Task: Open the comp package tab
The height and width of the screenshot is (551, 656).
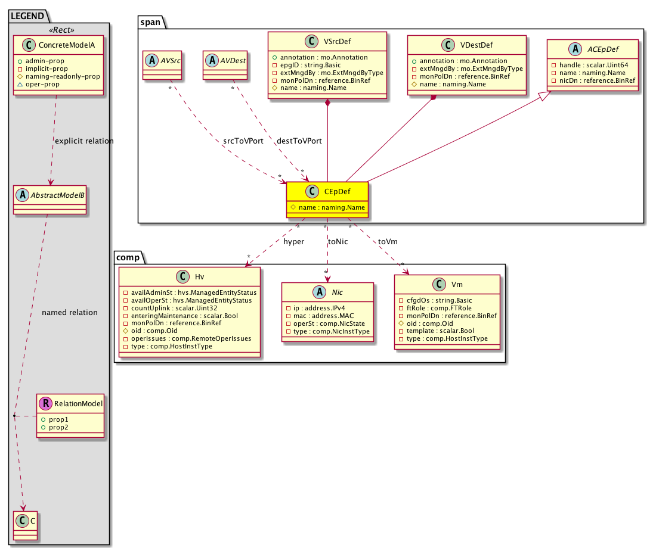Action: (127, 256)
